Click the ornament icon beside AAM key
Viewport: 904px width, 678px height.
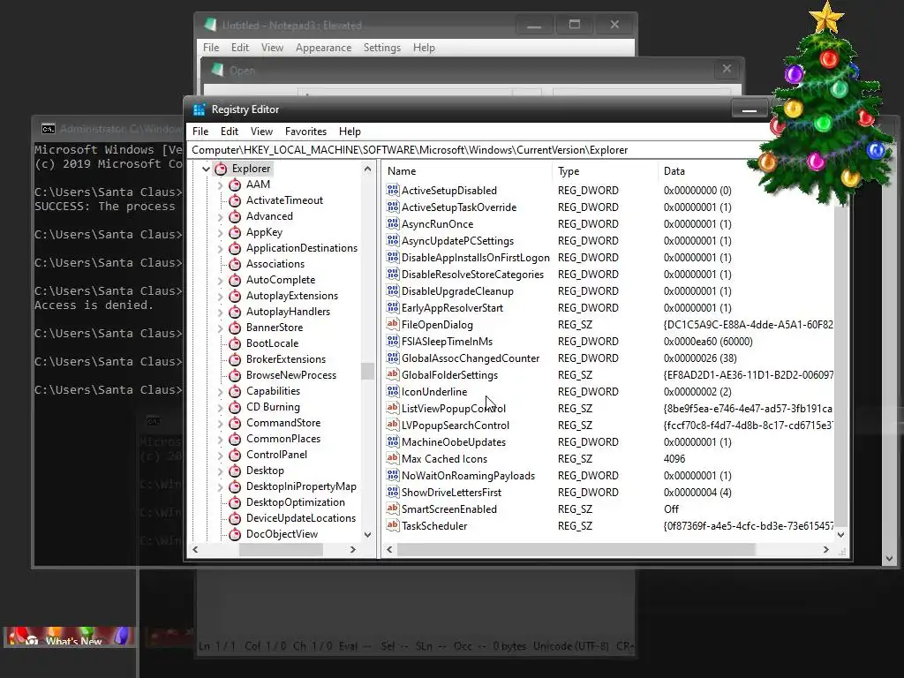point(235,185)
